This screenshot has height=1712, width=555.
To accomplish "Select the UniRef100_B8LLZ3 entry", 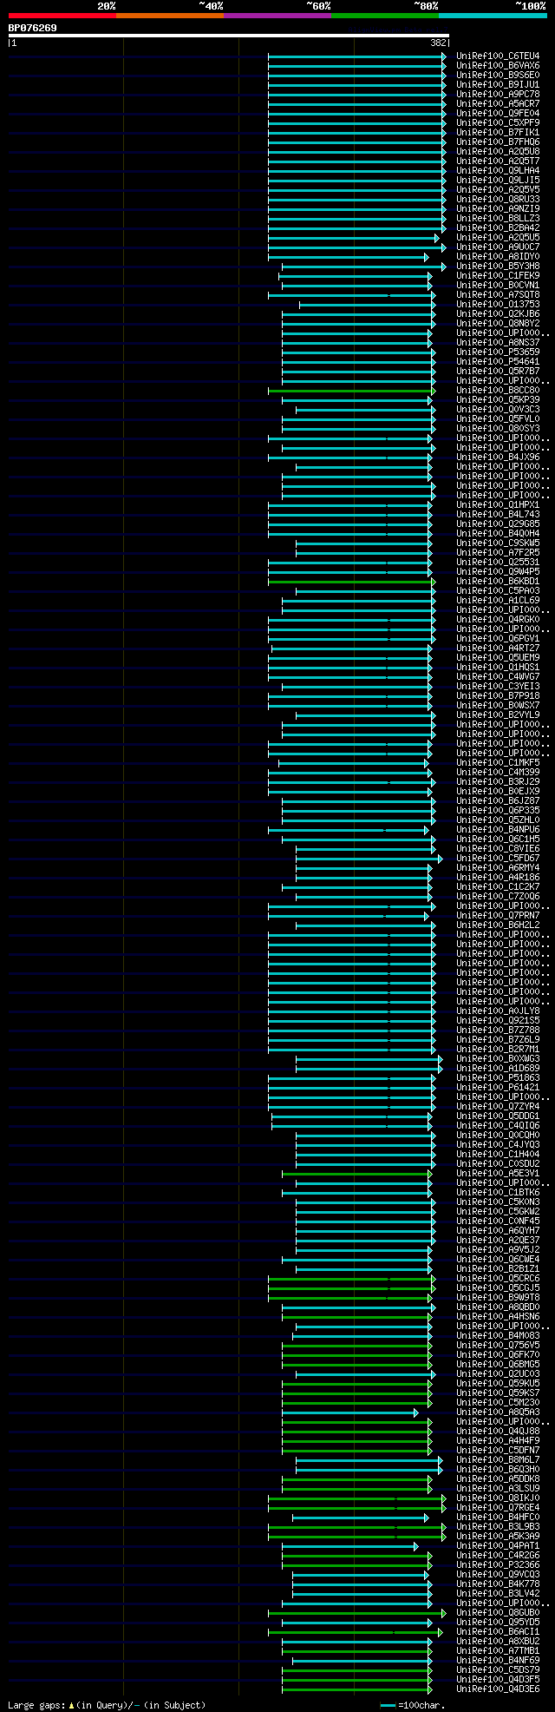I will coord(498,219).
